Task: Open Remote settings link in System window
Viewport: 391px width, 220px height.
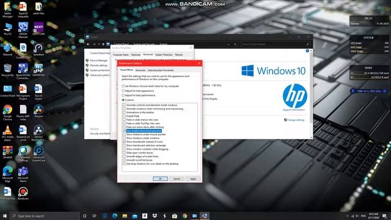Action: 99,65
